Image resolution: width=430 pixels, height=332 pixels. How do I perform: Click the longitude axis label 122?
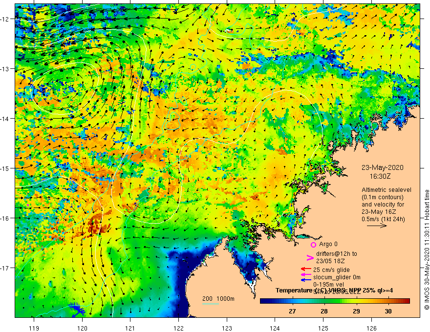(178, 328)
